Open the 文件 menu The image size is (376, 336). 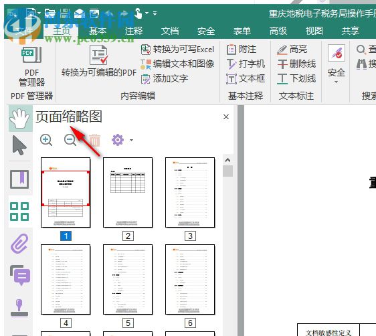(x=23, y=31)
